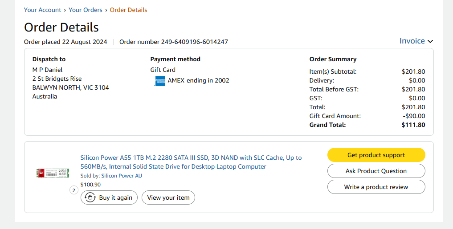Select Write a product review
Screen dimensions: 453x229
point(376,187)
